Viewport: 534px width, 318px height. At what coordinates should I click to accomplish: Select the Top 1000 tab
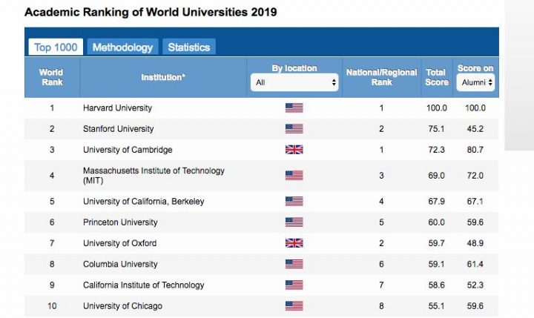click(x=56, y=47)
